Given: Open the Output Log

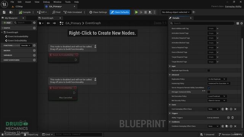Looking at the screenshot, I should click(x=31, y=134).
